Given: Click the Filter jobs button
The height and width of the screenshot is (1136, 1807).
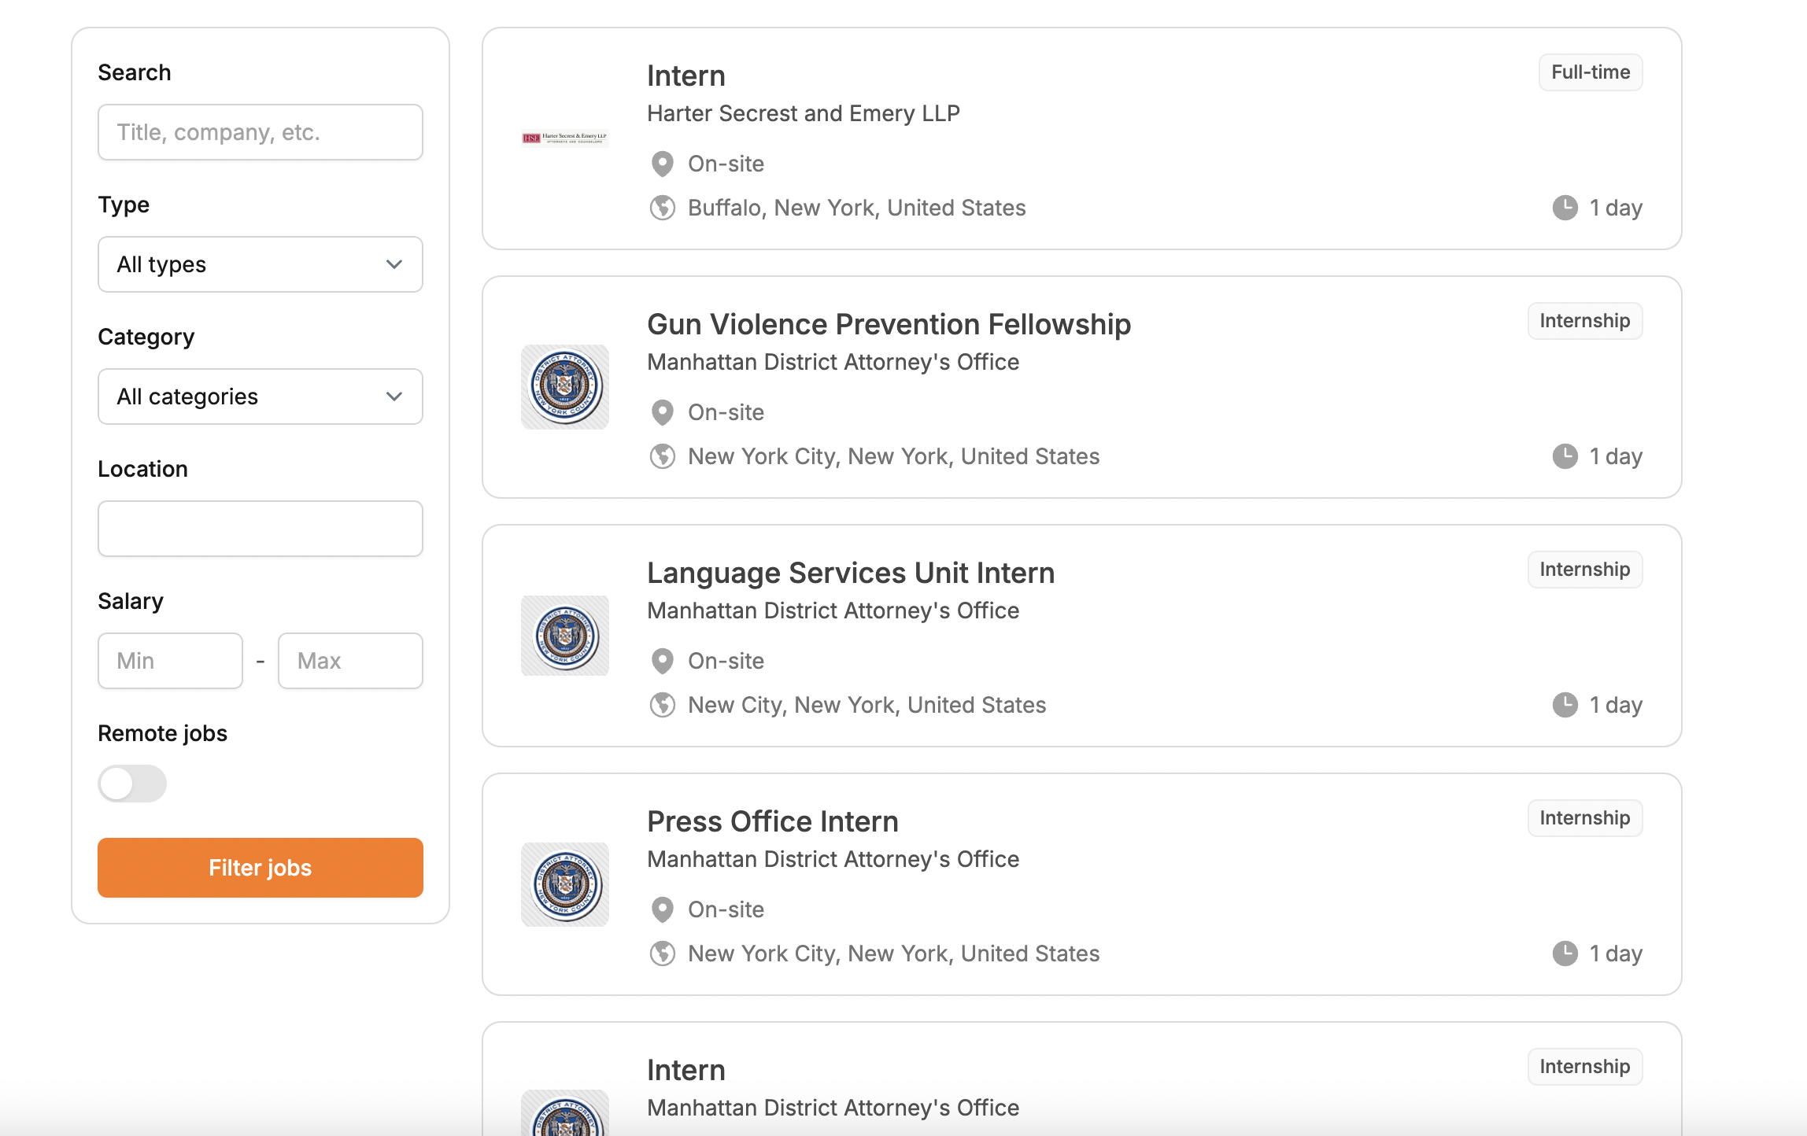Looking at the screenshot, I should [261, 868].
